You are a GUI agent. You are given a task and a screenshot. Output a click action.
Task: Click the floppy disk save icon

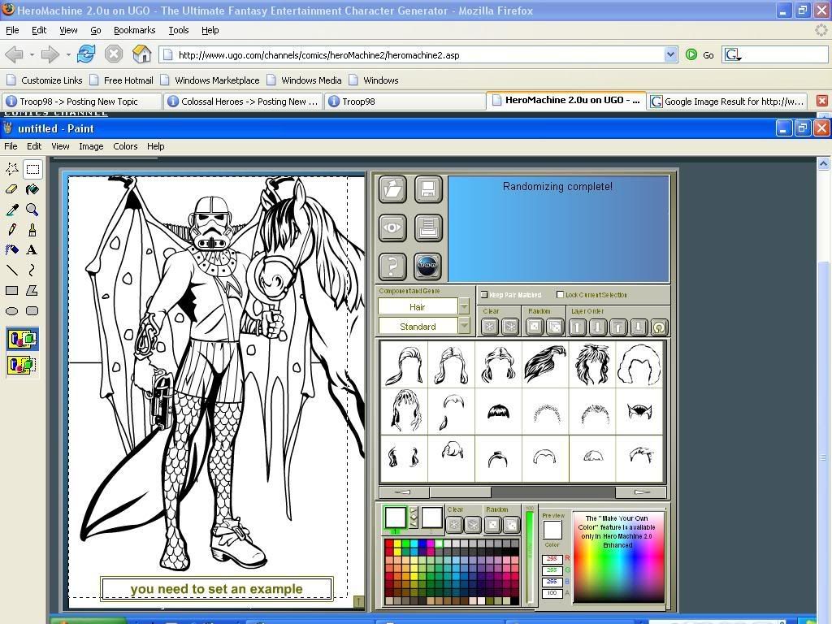[x=428, y=189]
